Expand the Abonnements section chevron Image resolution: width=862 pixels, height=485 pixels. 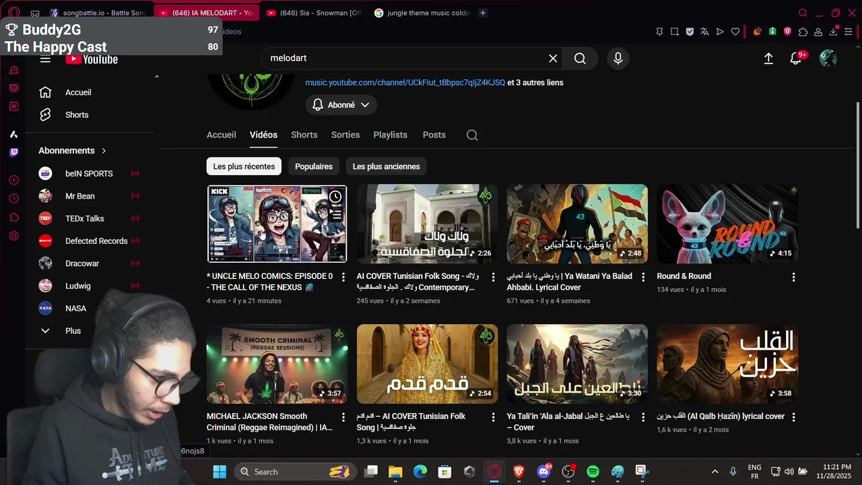point(104,151)
